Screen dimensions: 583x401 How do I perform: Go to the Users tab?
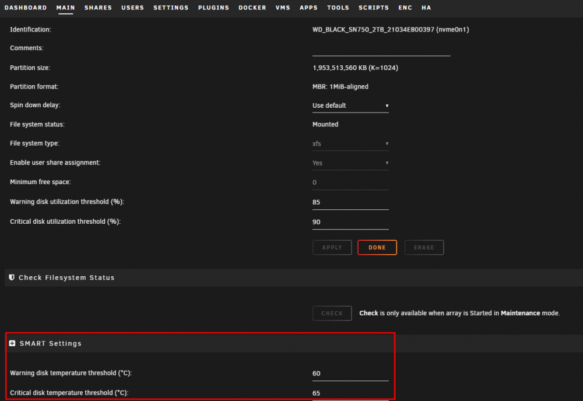[132, 8]
